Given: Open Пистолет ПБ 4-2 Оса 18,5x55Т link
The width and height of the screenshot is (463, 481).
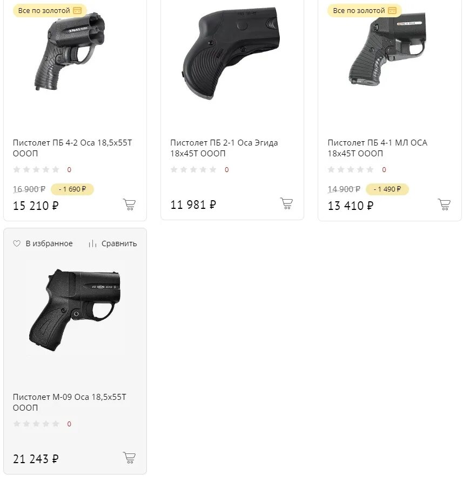Looking at the screenshot, I should click(72, 148).
